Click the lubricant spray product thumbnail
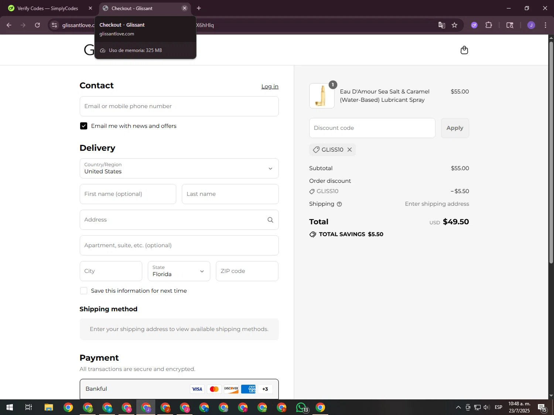 tap(322, 96)
